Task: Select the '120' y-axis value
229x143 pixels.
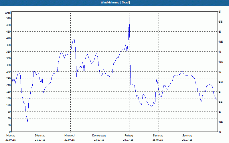Action: click(x=9, y=105)
